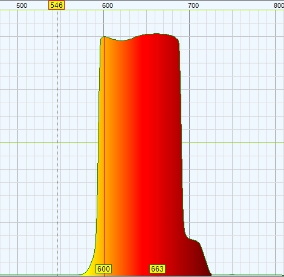Screen dimensions: 284x277
Task: Click the 700 wavelength axis label
Action: tap(193, 5)
